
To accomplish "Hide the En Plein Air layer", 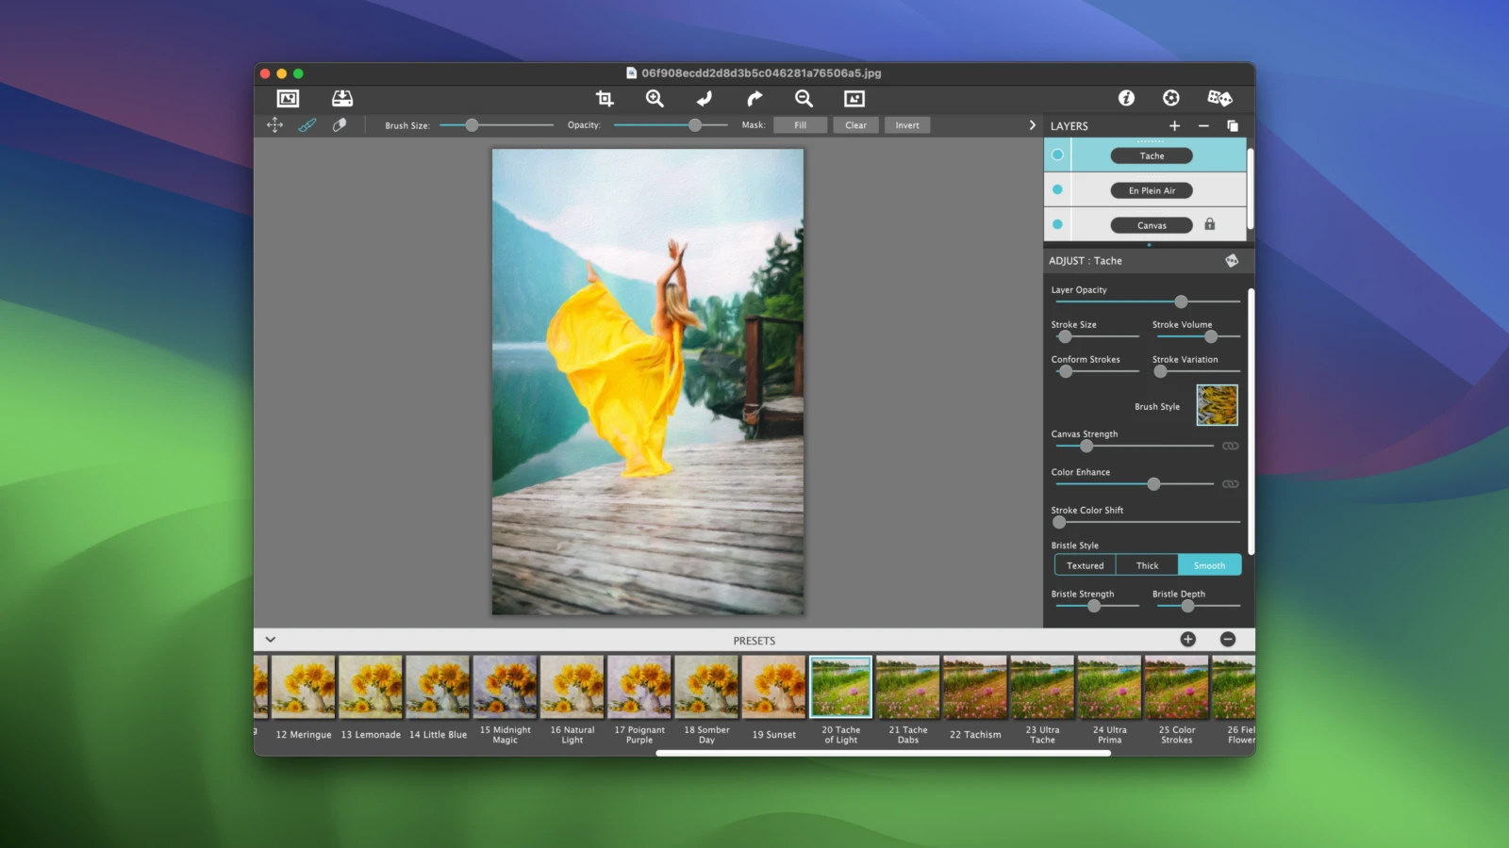I will [x=1057, y=189].
